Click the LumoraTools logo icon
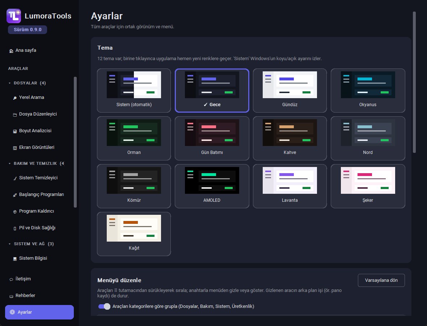Viewport: 427px width, 326px height. click(14, 16)
